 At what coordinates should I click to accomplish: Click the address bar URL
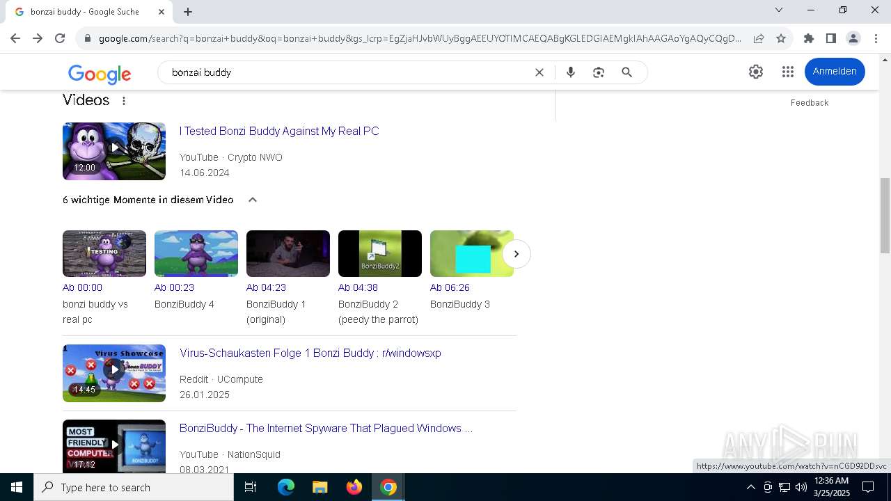(x=420, y=38)
